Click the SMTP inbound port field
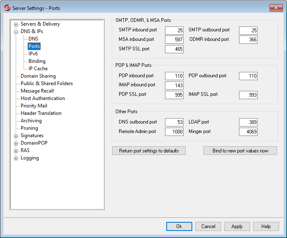The width and height of the screenshot is (287, 238). [174, 31]
